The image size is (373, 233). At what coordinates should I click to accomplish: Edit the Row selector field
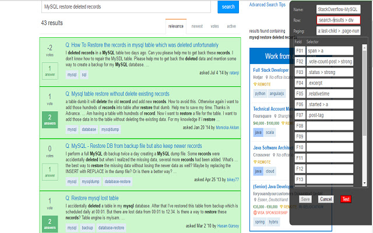click(x=339, y=20)
